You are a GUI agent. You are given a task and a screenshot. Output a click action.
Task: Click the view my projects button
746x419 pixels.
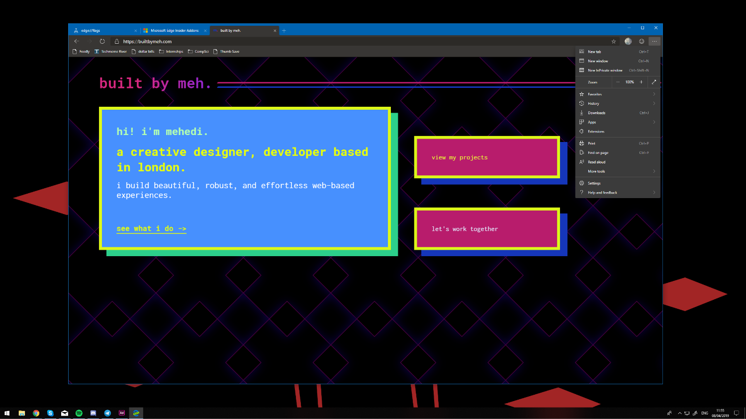(x=487, y=157)
